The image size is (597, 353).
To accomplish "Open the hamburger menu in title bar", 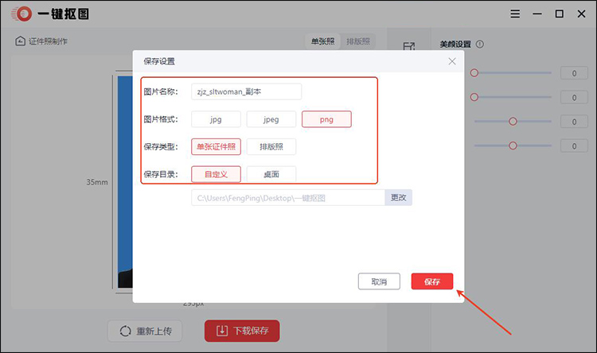I will pyautogui.click(x=515, y=14).
